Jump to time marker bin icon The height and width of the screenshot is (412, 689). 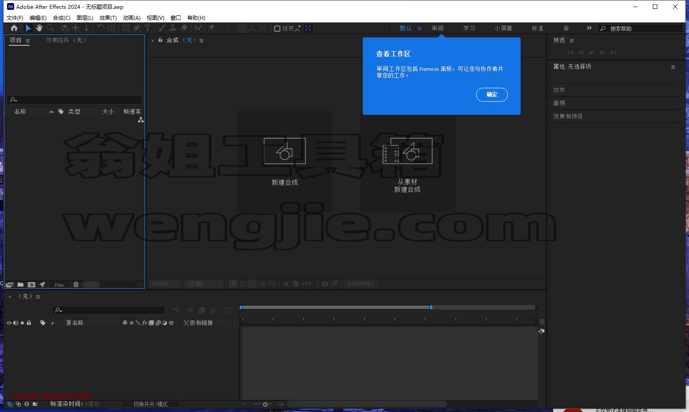click(x=542, y=322)
